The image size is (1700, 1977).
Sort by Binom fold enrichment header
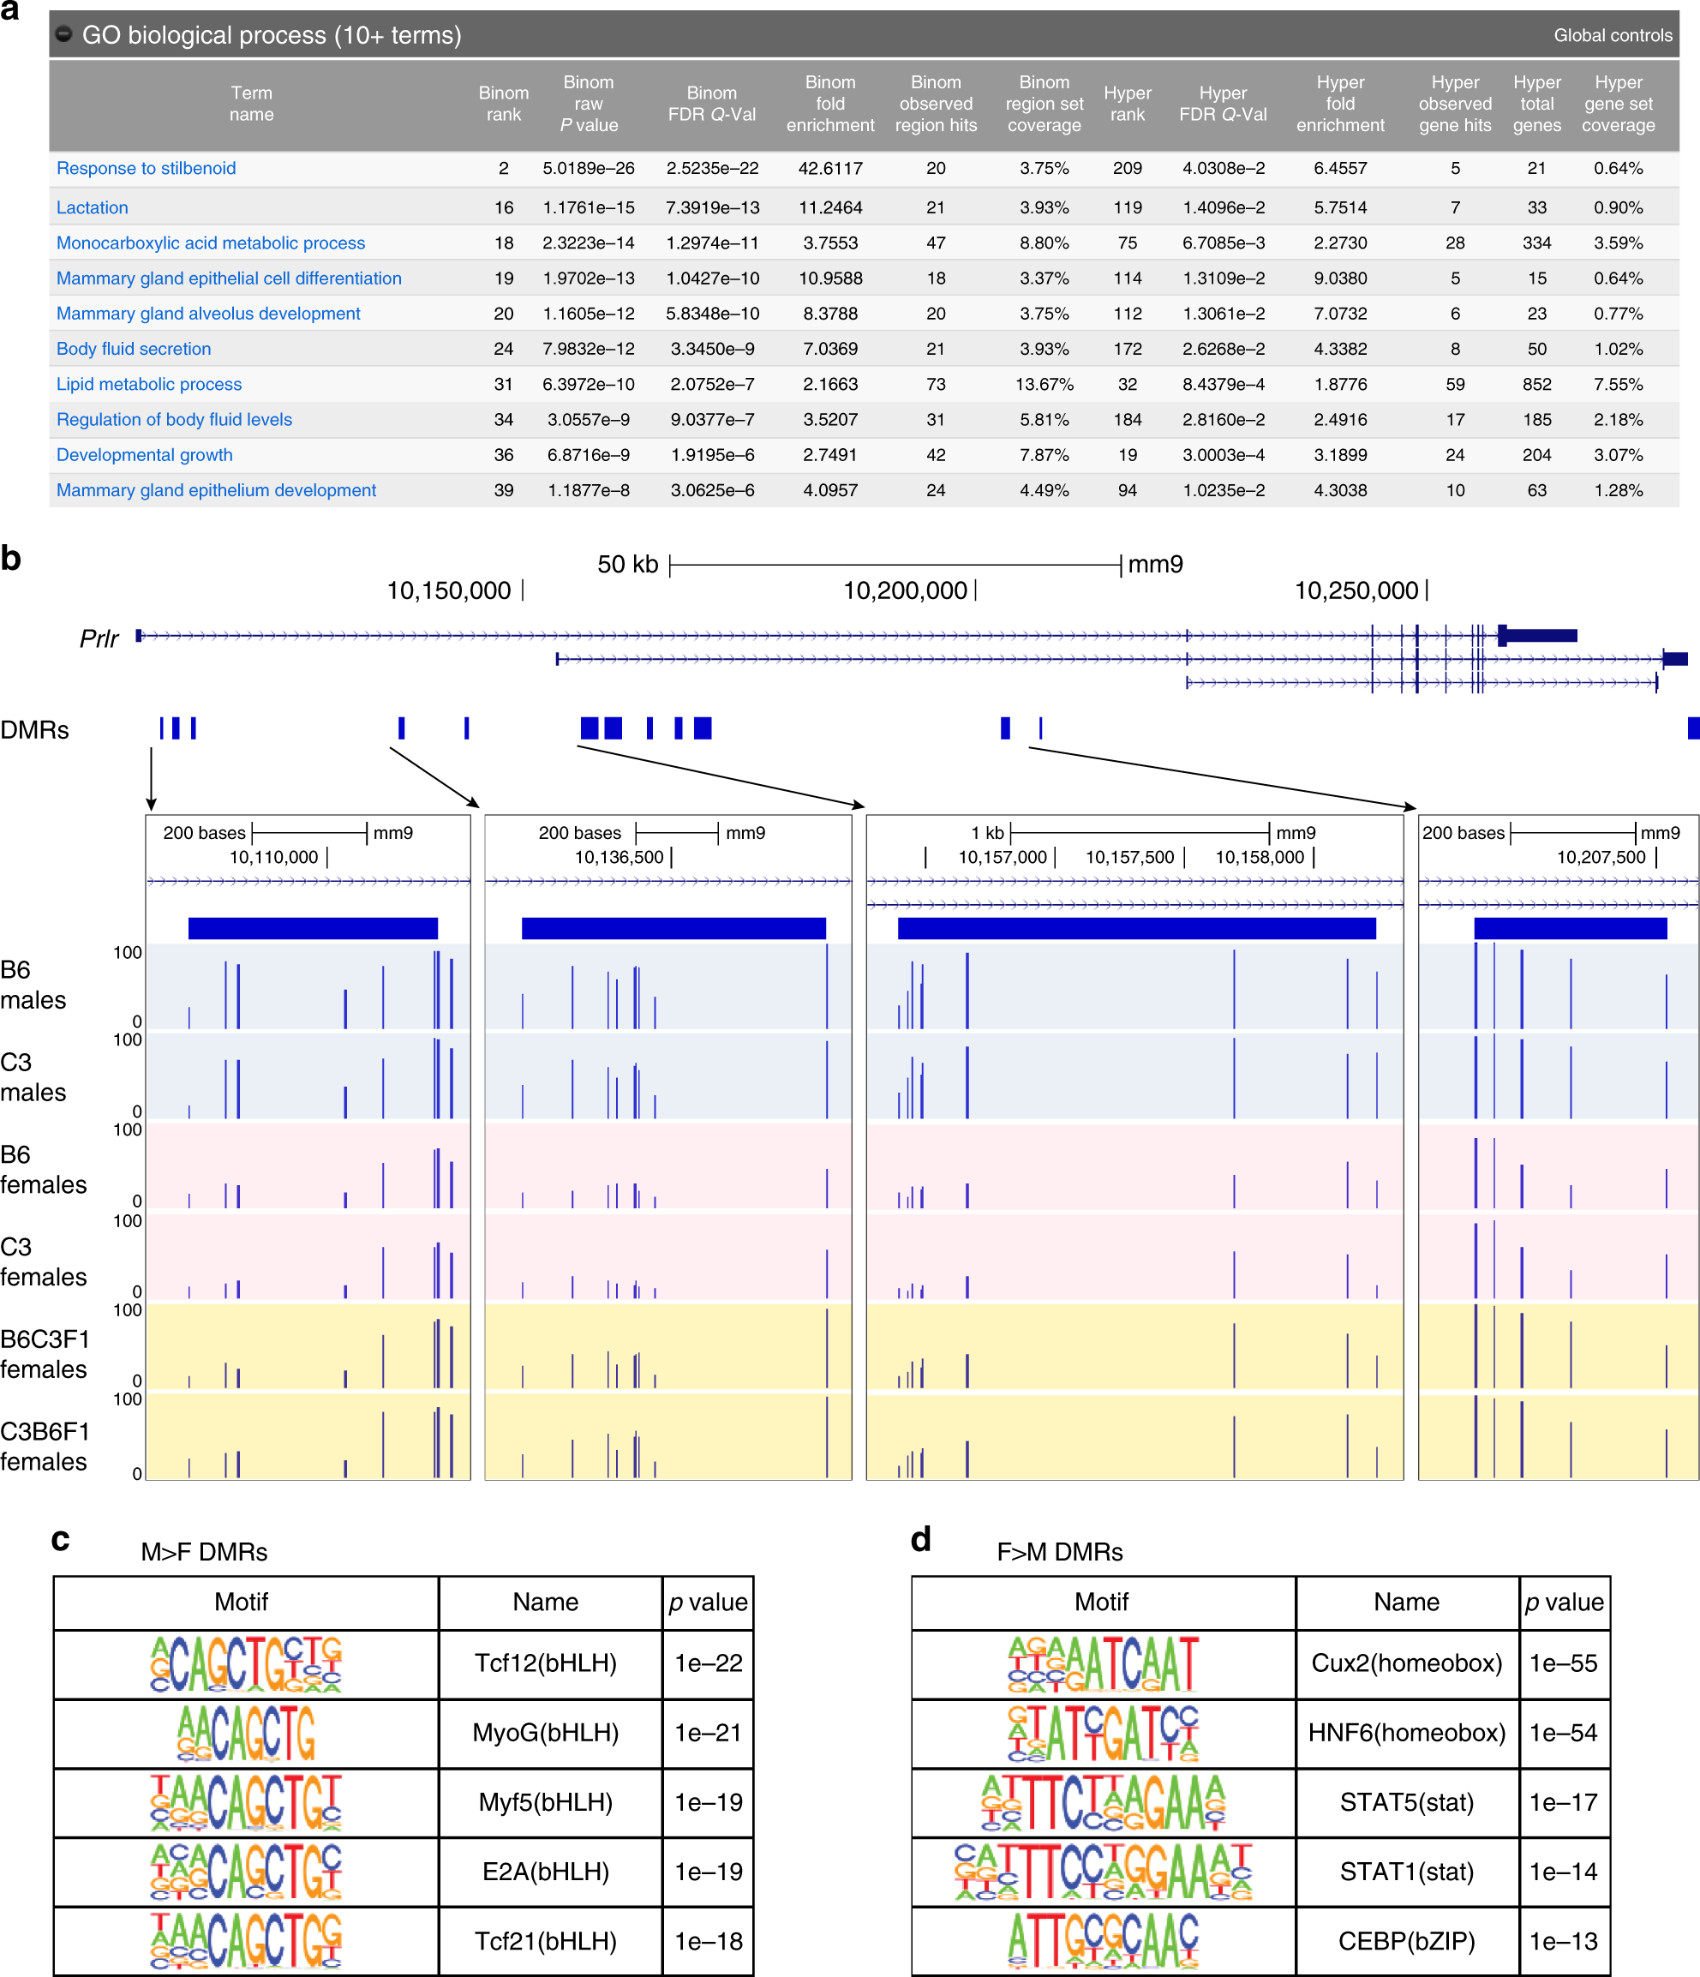[829, 104]
